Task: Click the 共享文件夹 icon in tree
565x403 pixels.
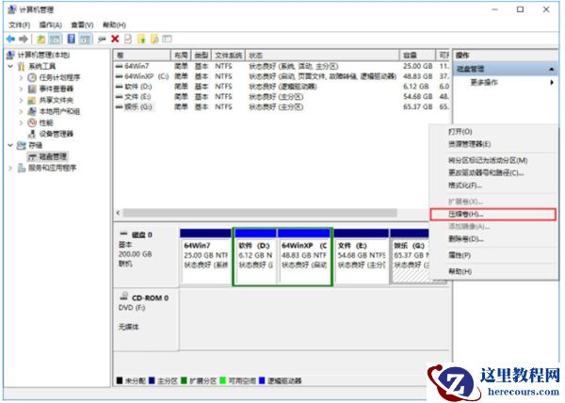Action: (32, 100)
